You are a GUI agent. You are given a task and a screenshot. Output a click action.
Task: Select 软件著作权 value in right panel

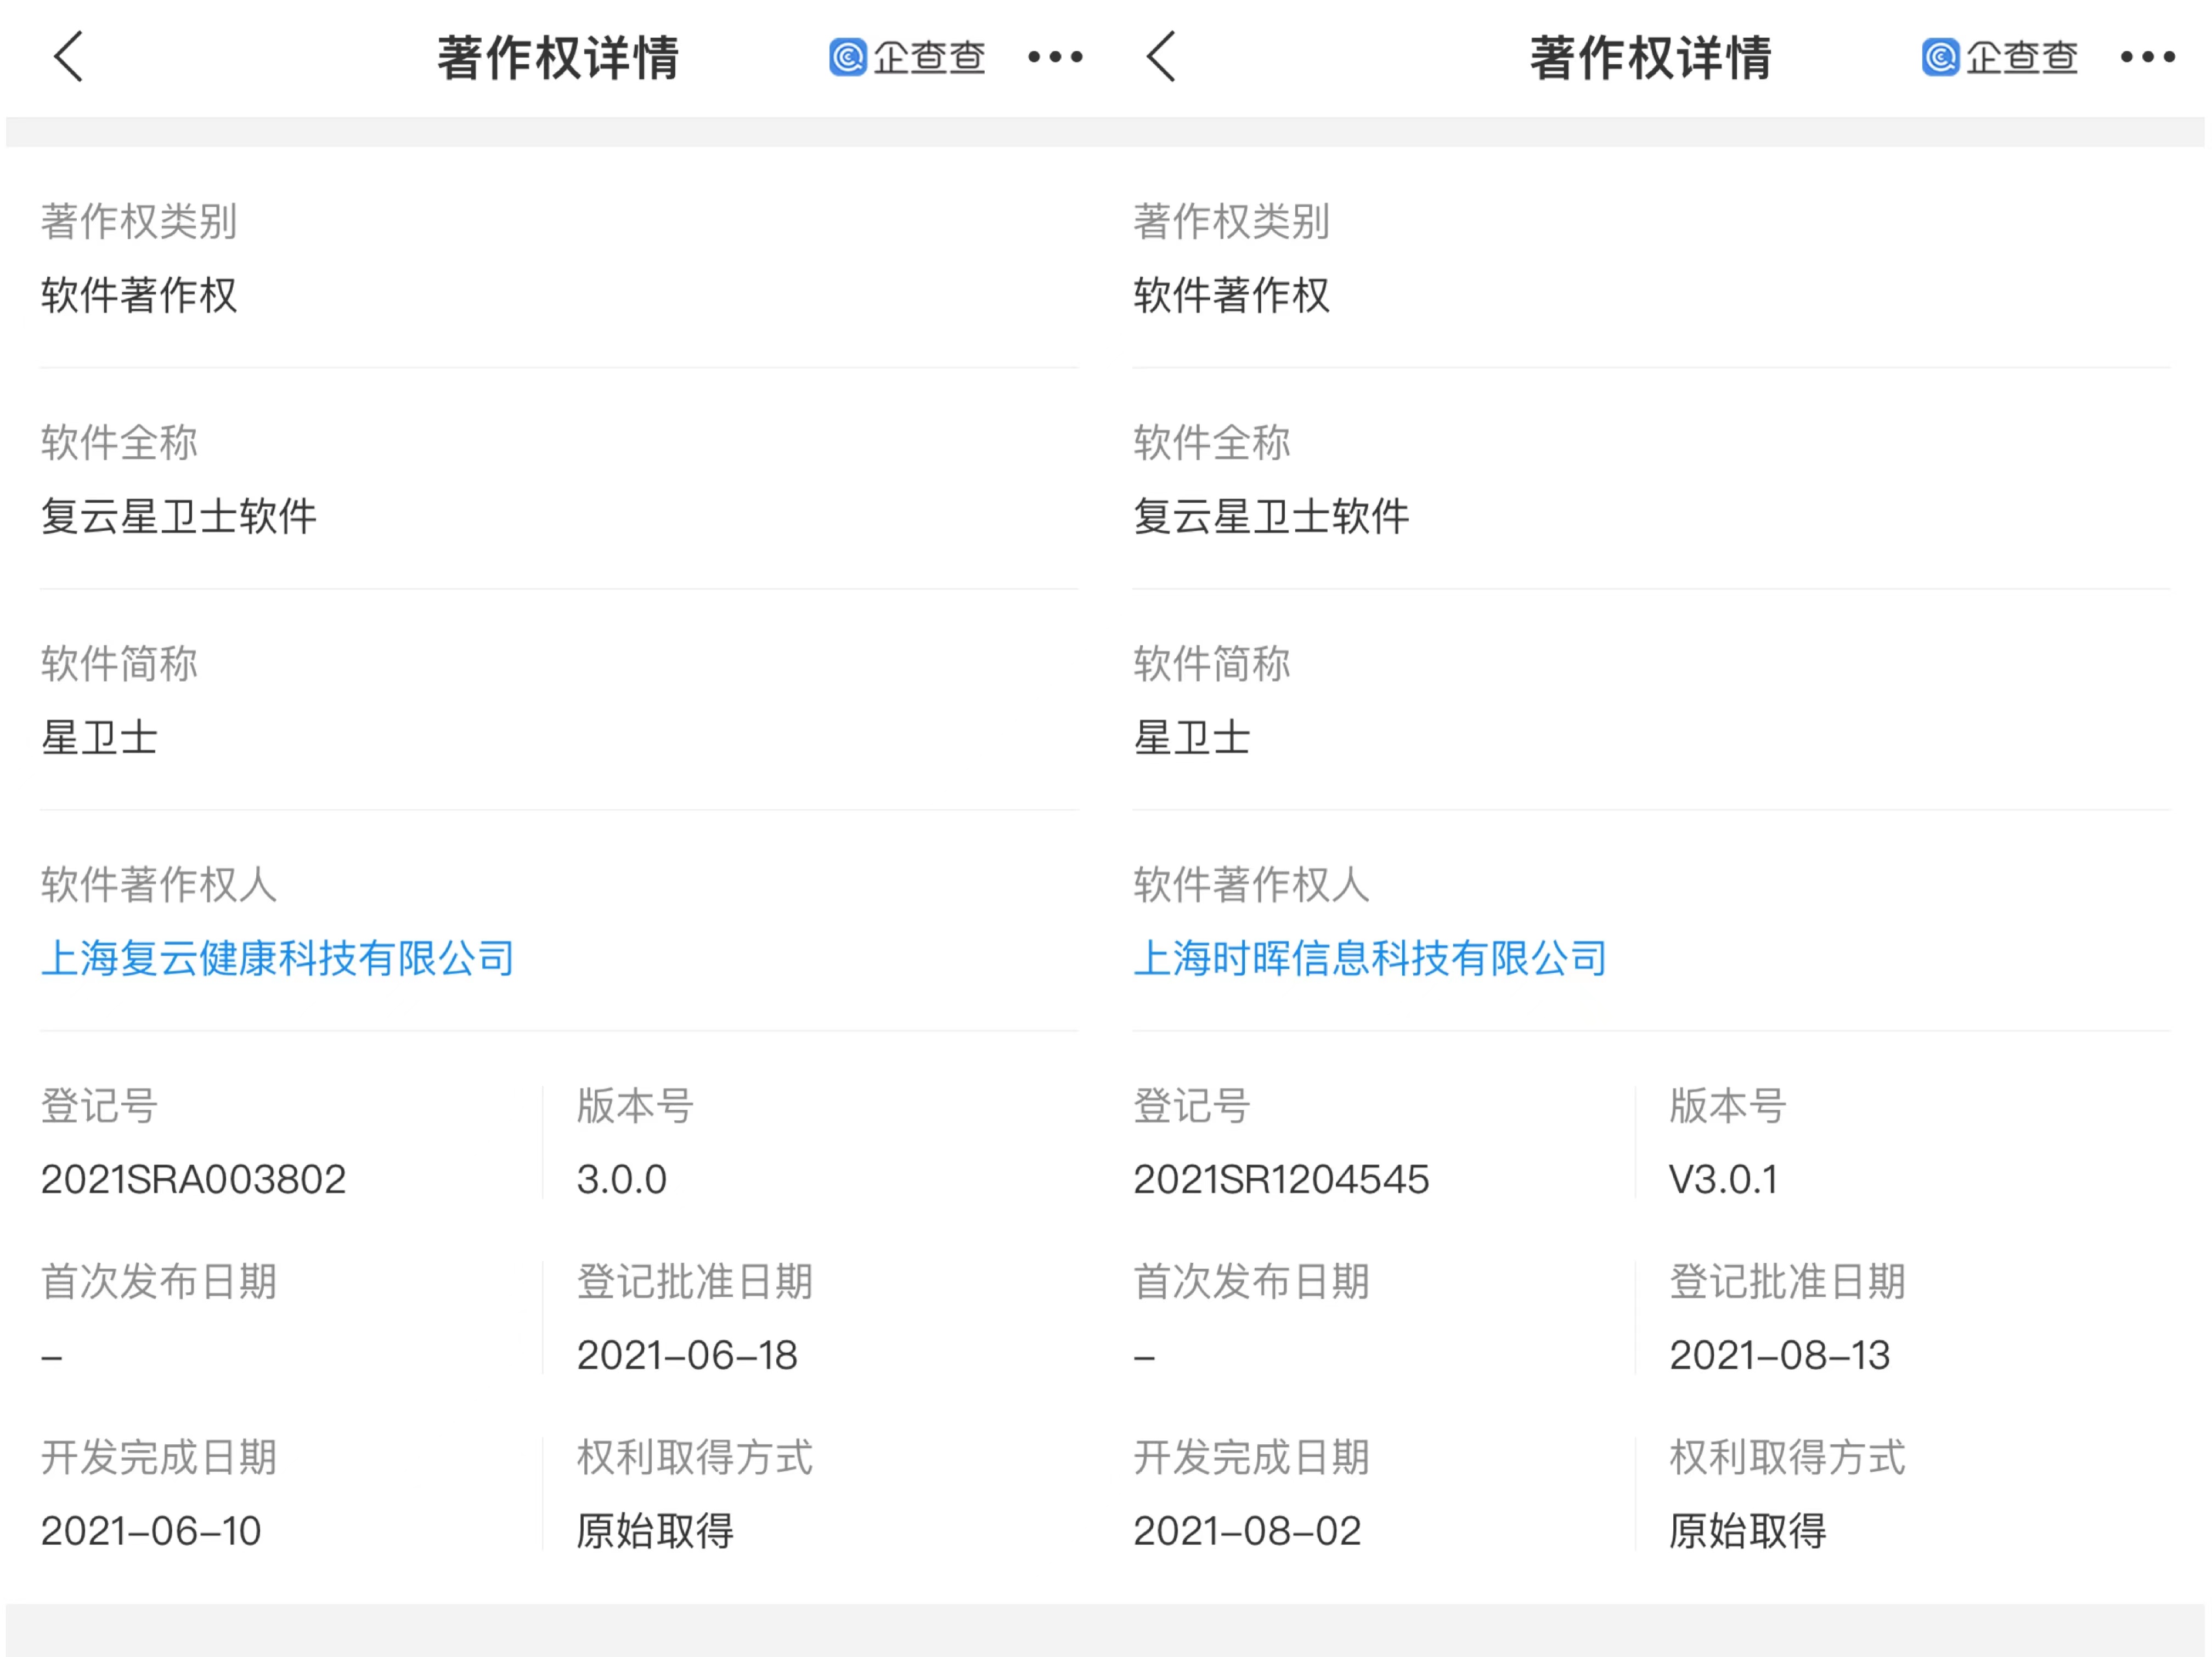click(x=1232, y=295)
